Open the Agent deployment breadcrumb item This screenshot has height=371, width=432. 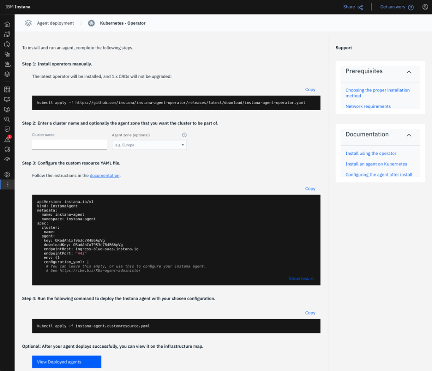click(x=55, y=23)
